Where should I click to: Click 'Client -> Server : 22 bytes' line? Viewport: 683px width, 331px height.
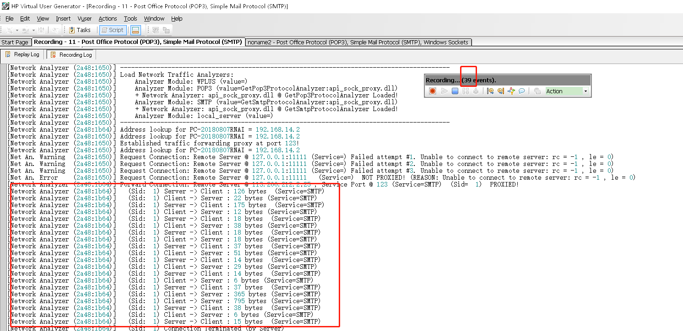point(163,198)
